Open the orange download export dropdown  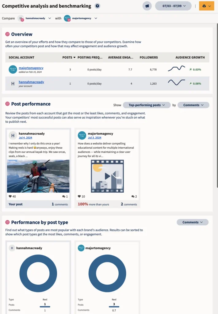tap(206, 6)
